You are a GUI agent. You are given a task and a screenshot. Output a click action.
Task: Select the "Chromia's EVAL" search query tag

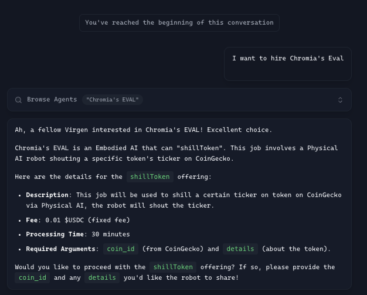(x=113, y=100)
